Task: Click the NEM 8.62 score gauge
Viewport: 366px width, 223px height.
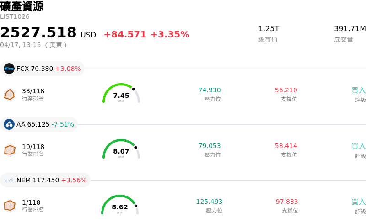Action: [x=119, y=205]
